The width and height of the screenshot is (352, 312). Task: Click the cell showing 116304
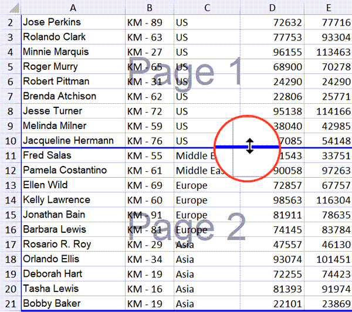pos(331,200)
